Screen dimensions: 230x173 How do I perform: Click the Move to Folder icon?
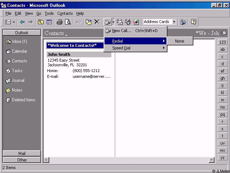coord(88,22)
